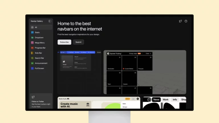Open the Twitter icon in top right

tap(180, 21)
